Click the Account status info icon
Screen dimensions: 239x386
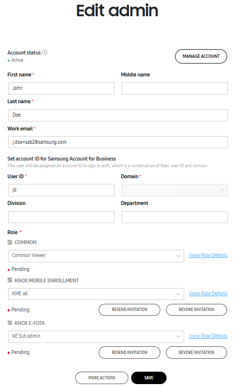point(45,52)
